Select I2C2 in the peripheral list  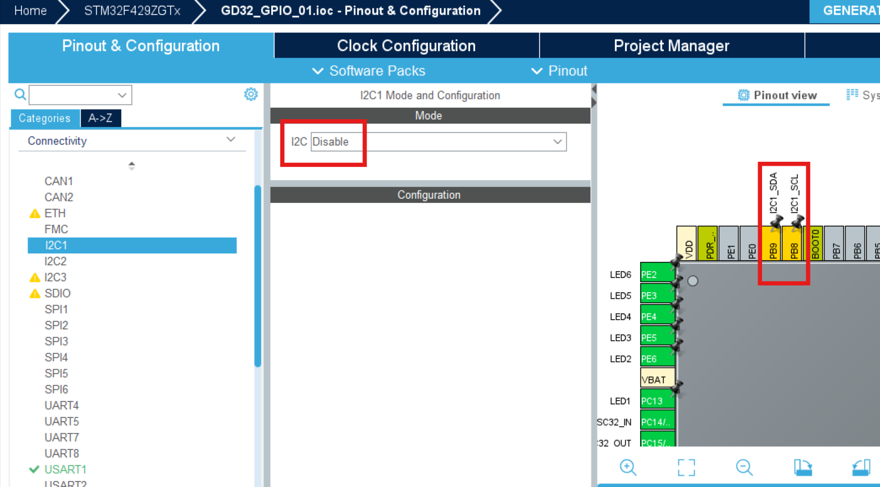coord(56,261)
